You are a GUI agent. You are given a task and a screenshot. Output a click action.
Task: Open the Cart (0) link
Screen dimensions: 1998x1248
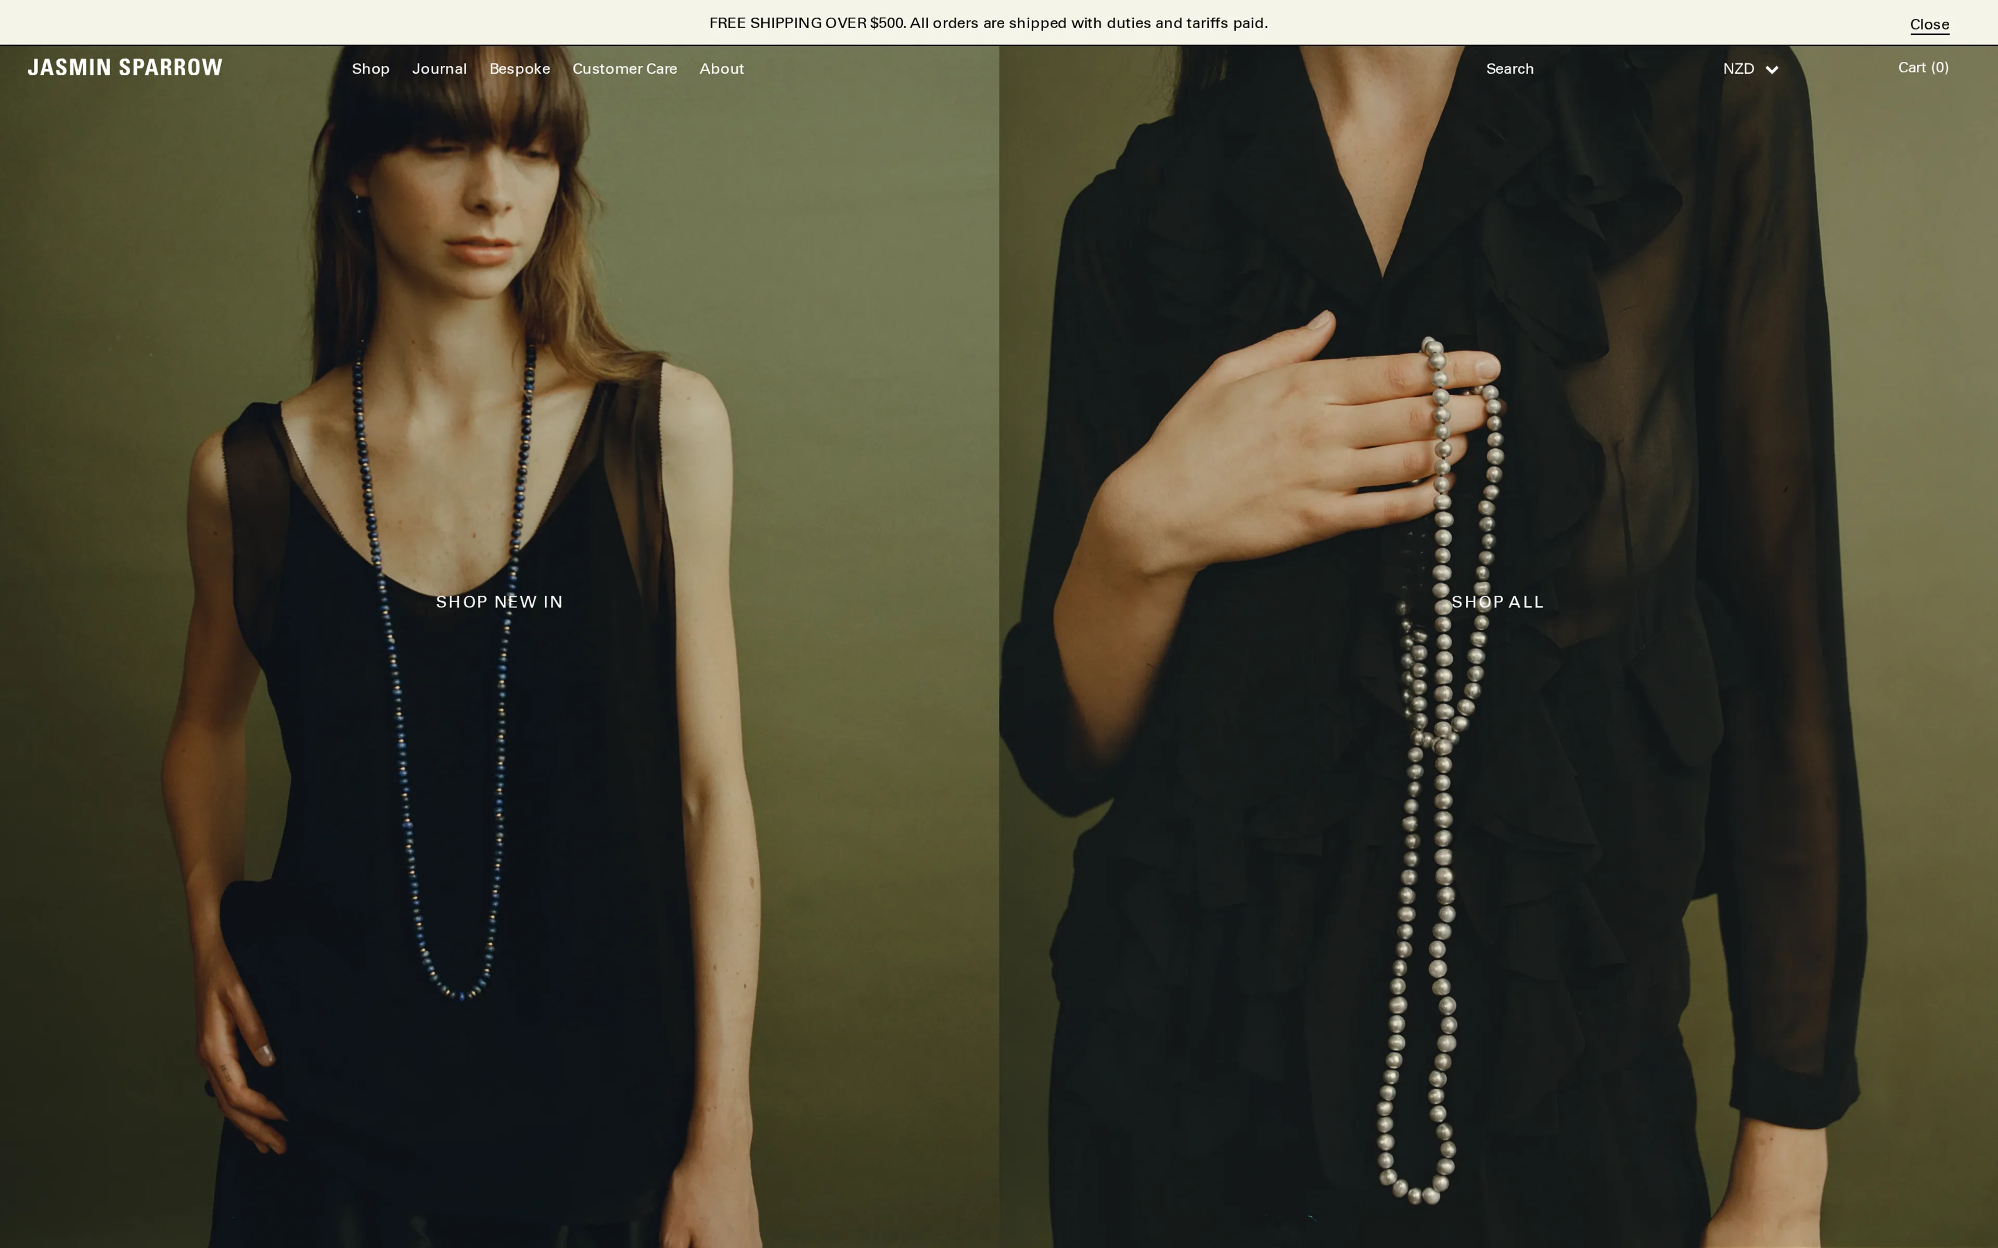point(1923,69)
